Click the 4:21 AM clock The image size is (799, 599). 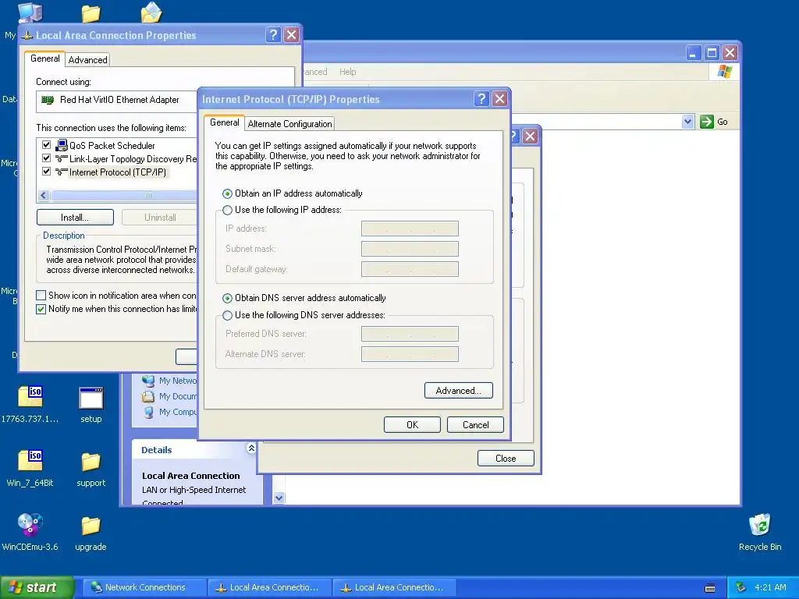770,587
